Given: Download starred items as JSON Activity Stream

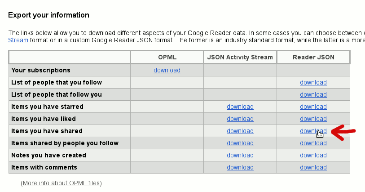Looking at the screenshot, I should 240,107.
